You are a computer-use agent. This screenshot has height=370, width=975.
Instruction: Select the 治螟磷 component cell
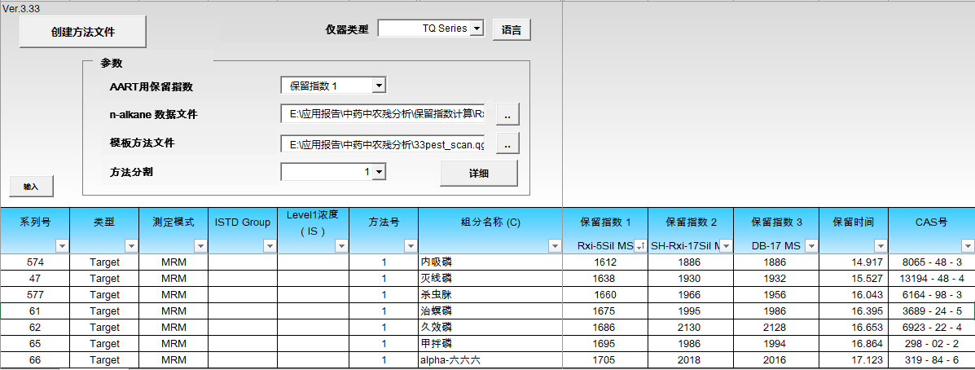pyautogui.click(x=489, y=311)
